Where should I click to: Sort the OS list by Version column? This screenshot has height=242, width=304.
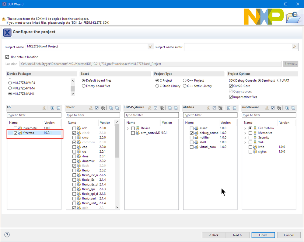(x=51, y=123)
